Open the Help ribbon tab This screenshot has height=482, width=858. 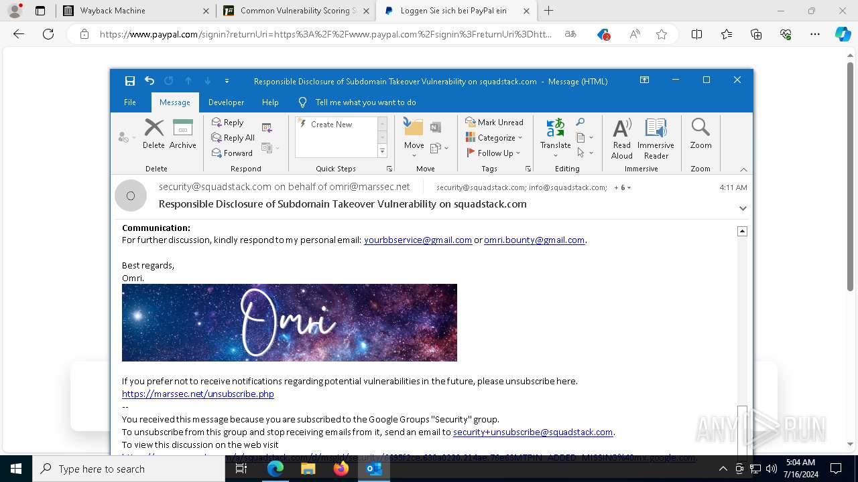click(270, 102)
